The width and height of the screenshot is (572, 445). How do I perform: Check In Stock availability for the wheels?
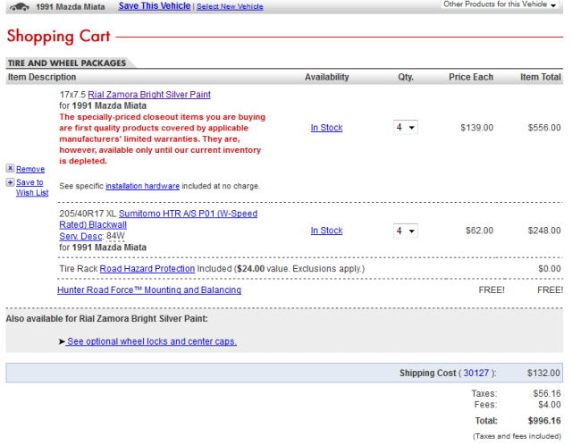(326, 128)
